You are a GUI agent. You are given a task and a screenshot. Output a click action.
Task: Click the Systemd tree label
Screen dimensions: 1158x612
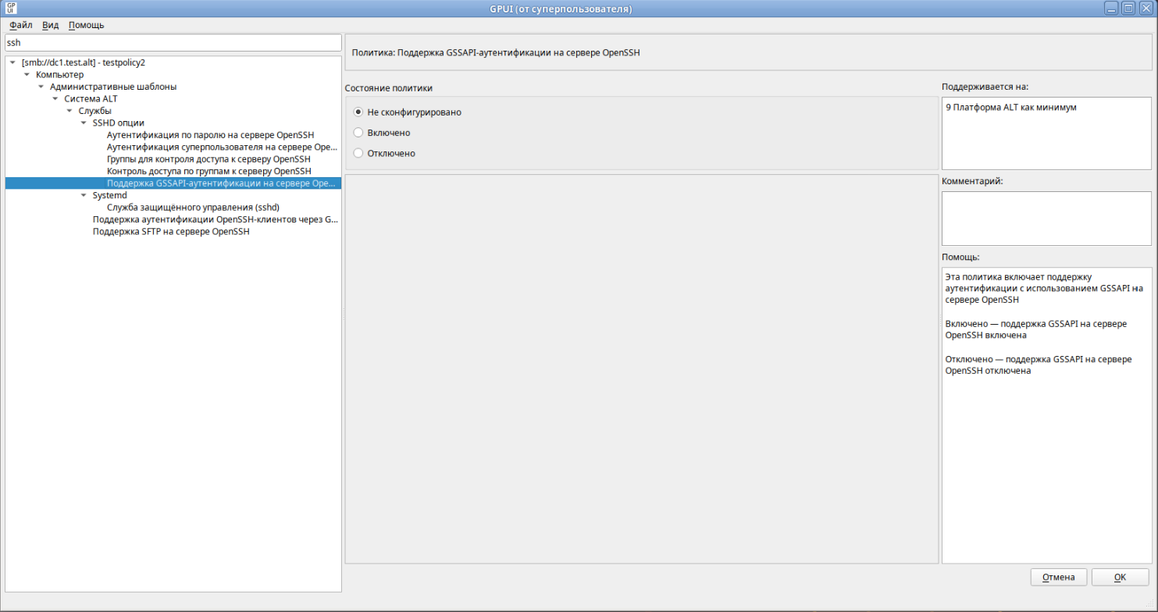point(109,195)
